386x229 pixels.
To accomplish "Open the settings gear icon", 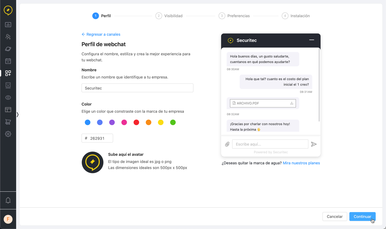I will click(x=8, y=134).
